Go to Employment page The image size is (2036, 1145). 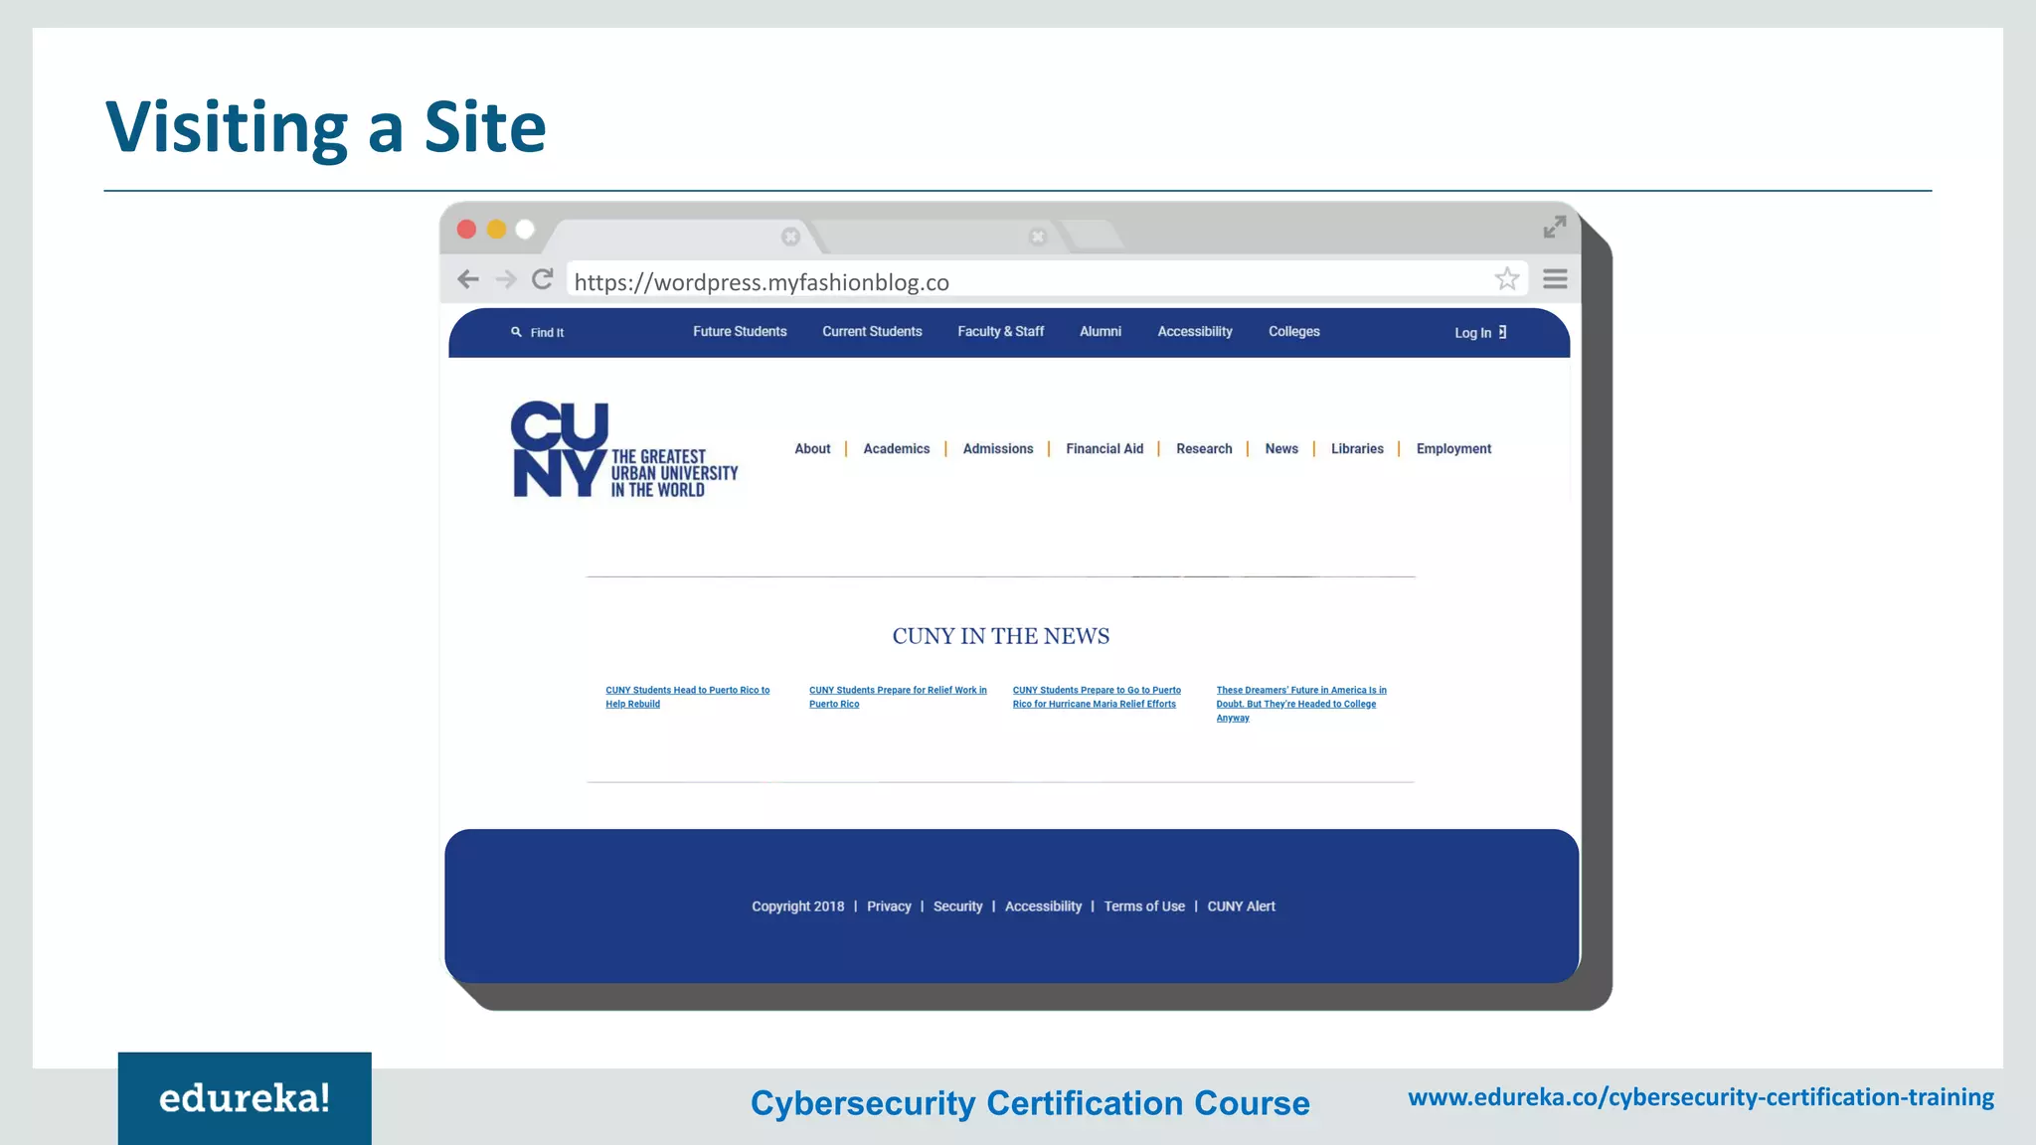(x=1453, y=449)
